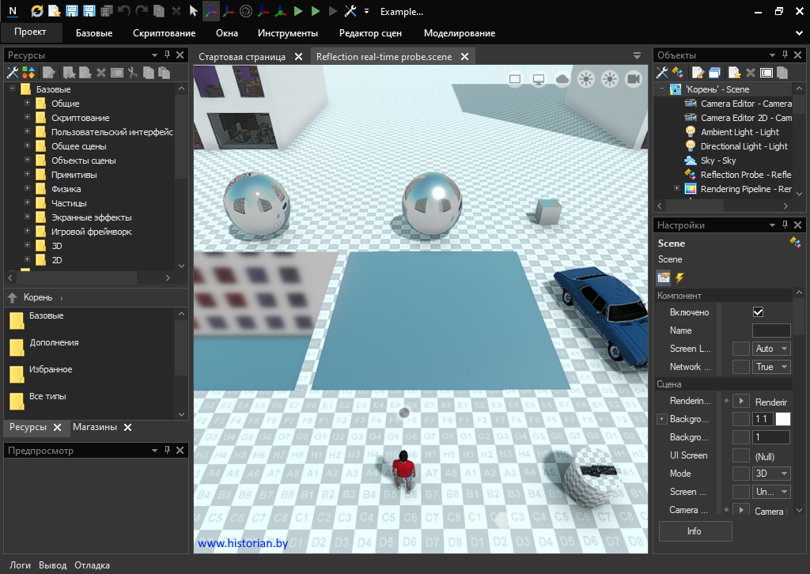Click the Name input field

[770, 330]
